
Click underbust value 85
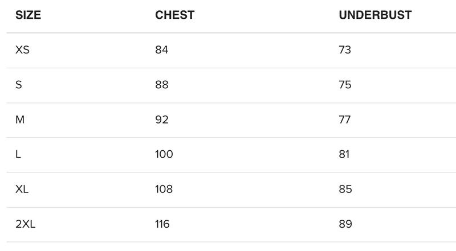click(x=345, y=189)
